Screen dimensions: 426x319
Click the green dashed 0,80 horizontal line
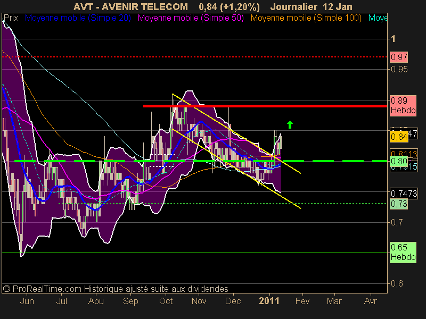point(201,161)
